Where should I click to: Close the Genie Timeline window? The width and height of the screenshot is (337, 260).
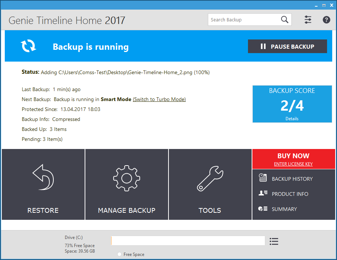331,6
